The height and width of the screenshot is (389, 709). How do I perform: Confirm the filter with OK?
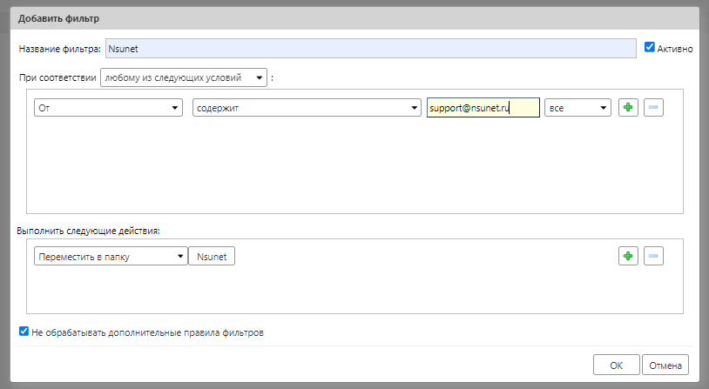coord(617,365)
